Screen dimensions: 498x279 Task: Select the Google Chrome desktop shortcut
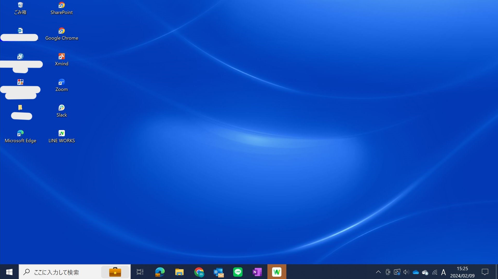coord(61,34)
